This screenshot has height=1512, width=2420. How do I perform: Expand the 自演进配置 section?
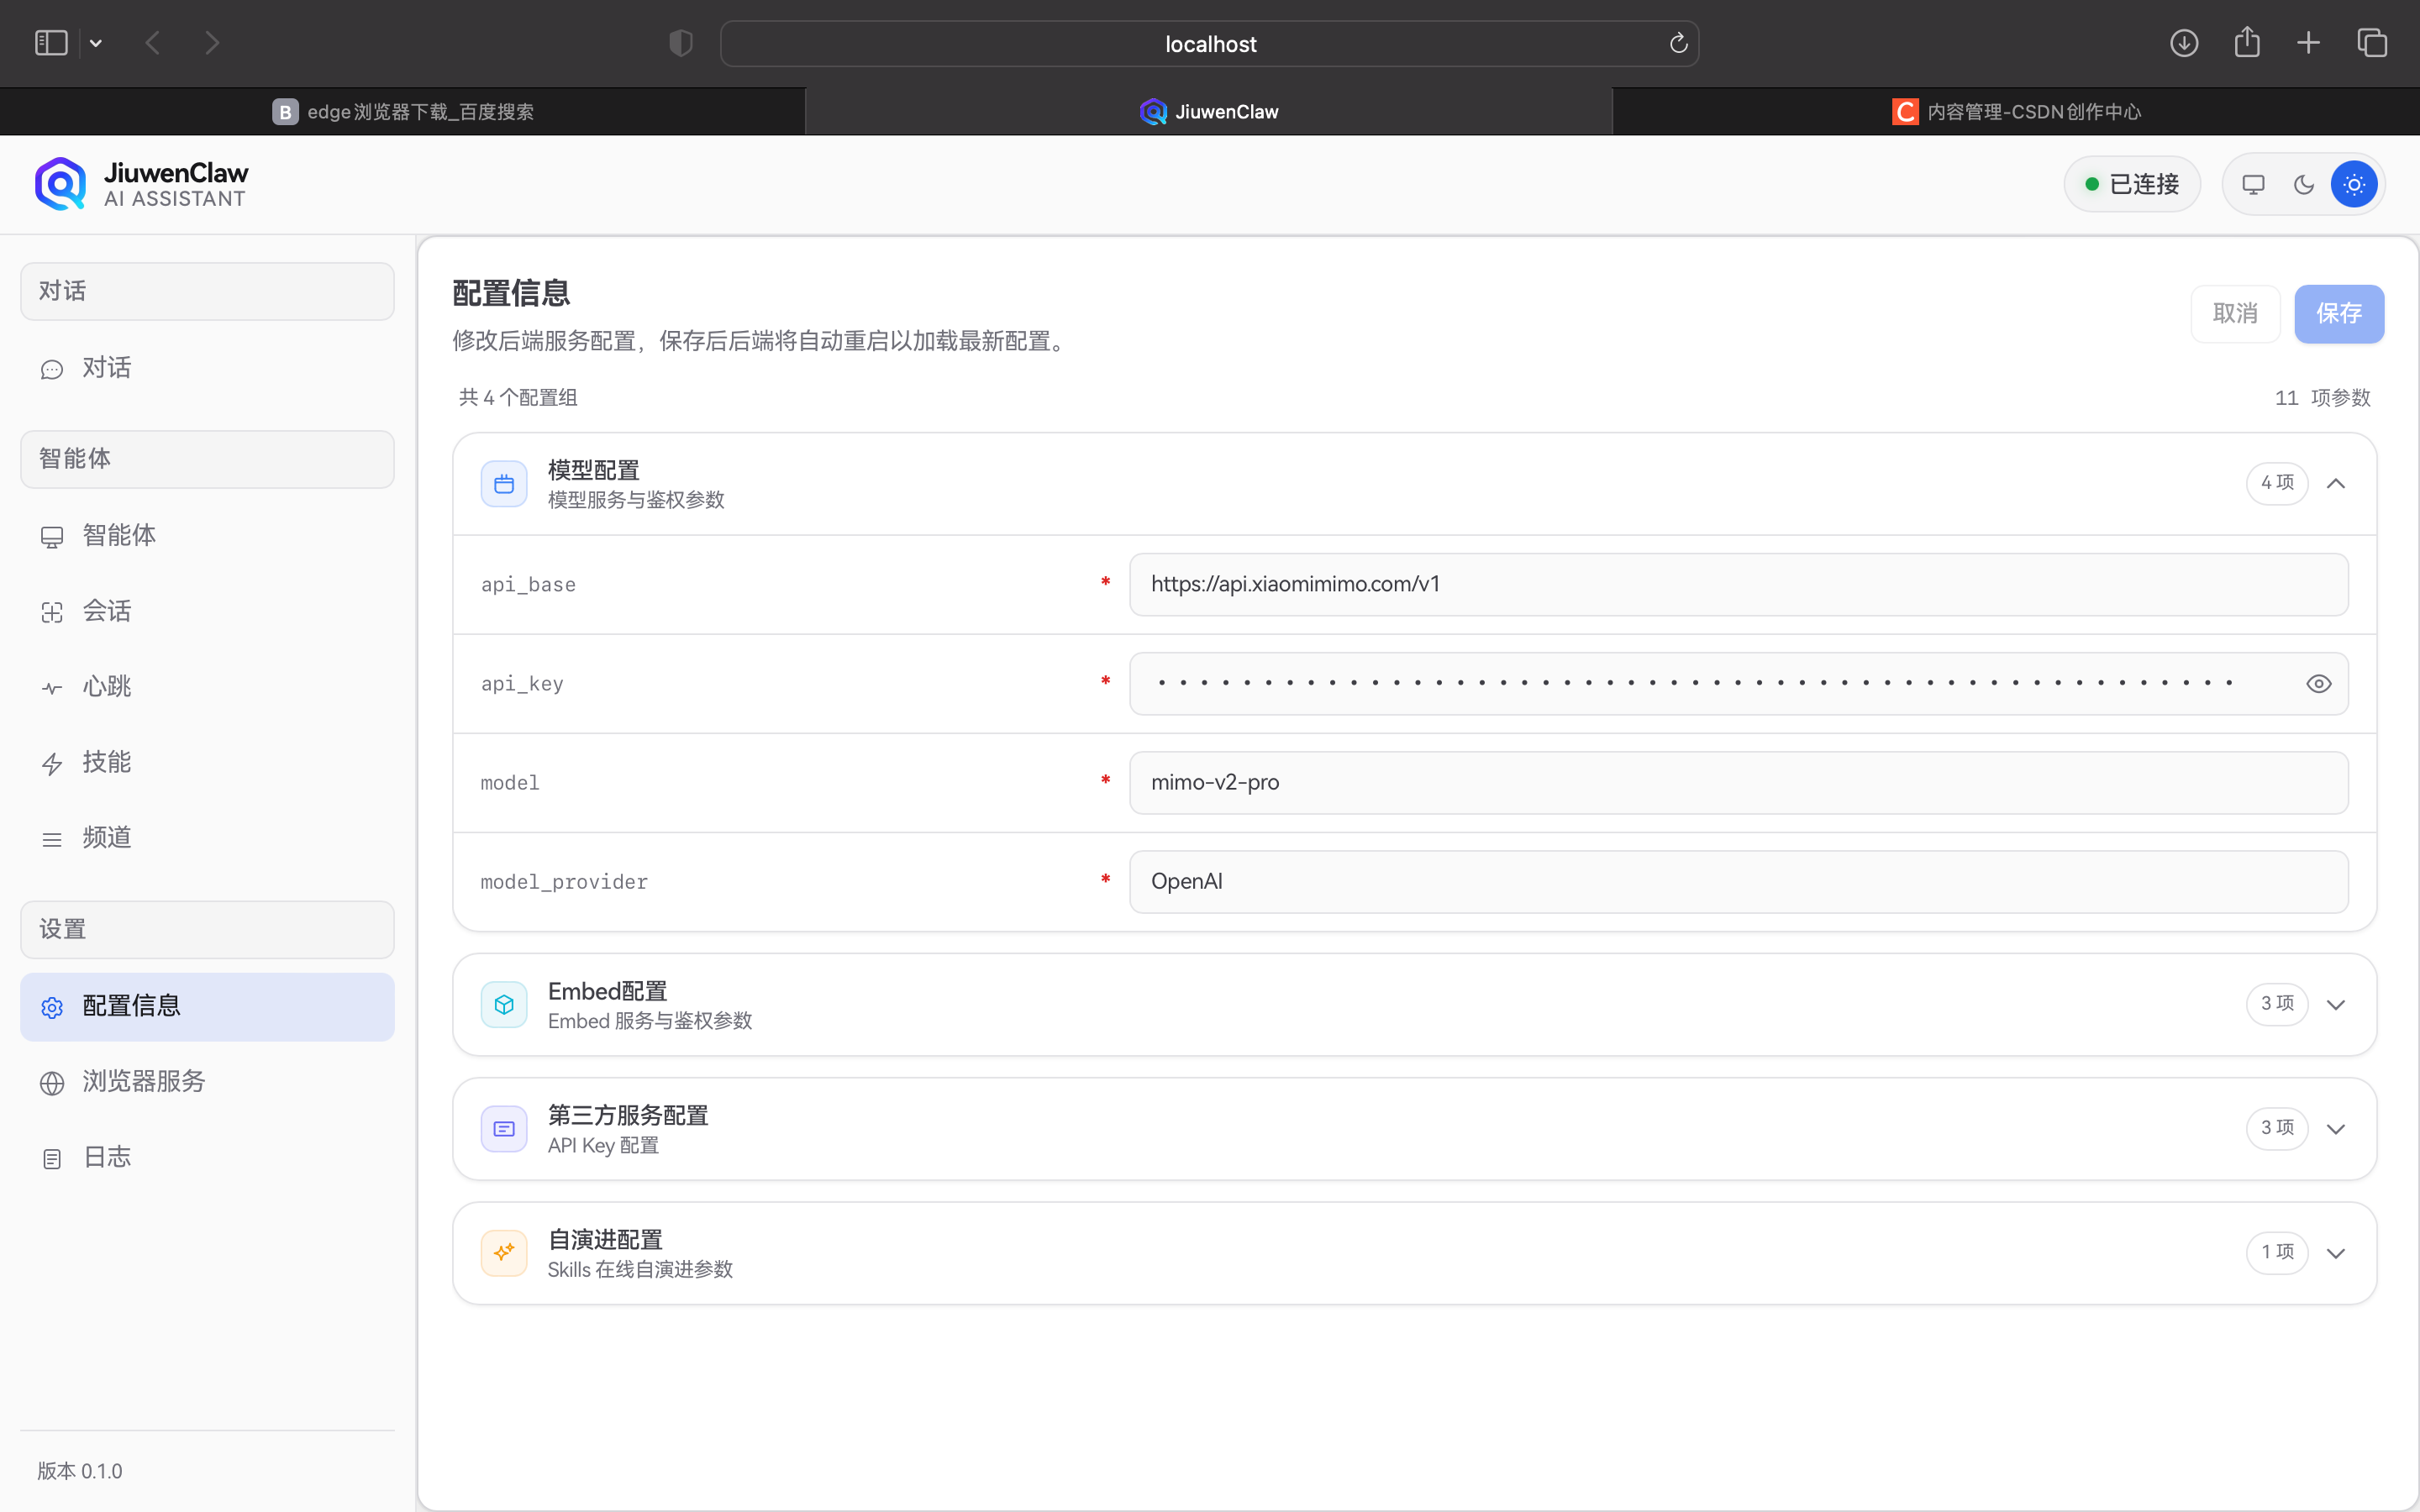point(2335,1253)
